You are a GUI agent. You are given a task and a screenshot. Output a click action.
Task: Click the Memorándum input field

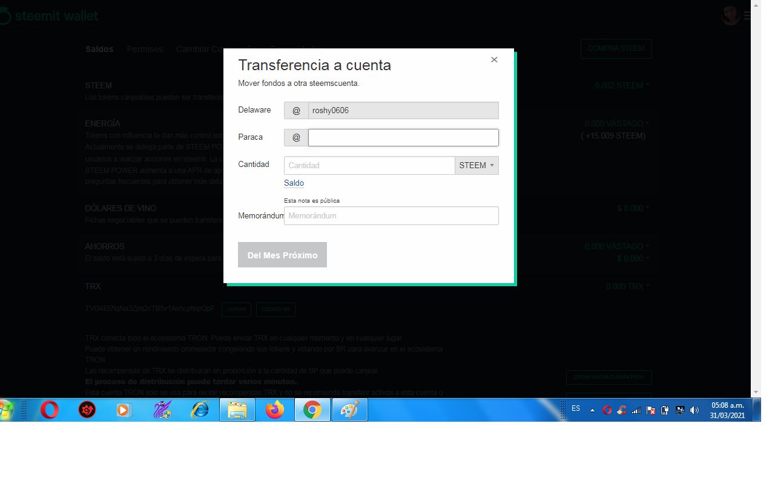(391, 215)
